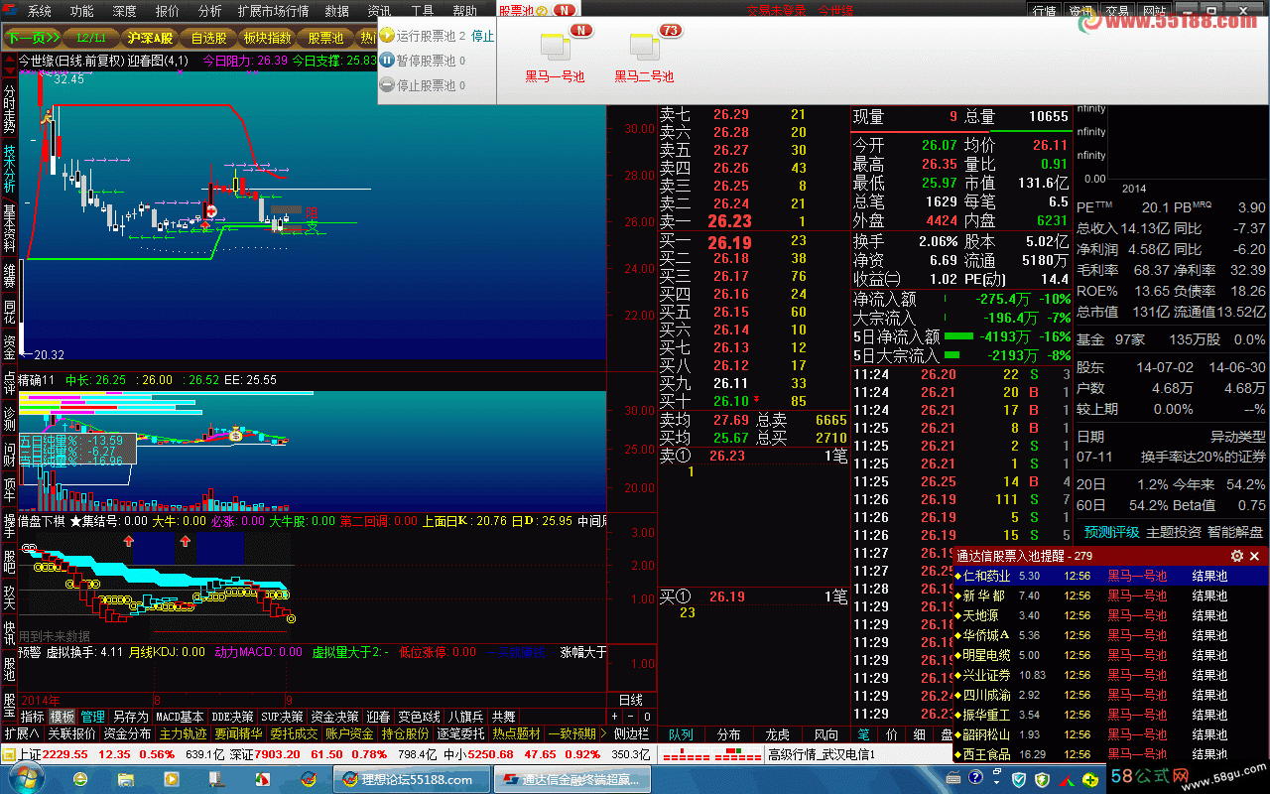Image resolution: width=1270 pixels, height=794 pixels.
Task: Select the DDE决策 template tab
Action: [x=233, y=716]
